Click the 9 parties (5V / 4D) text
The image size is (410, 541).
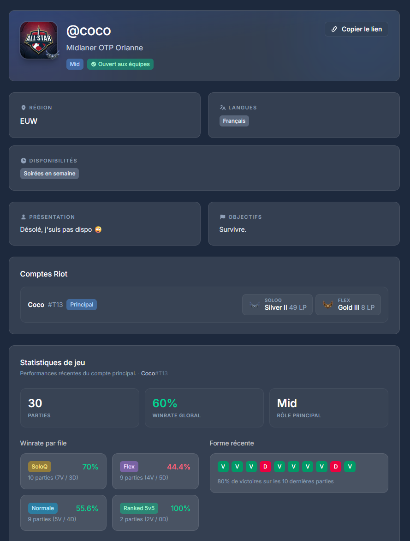coord(52,519)
